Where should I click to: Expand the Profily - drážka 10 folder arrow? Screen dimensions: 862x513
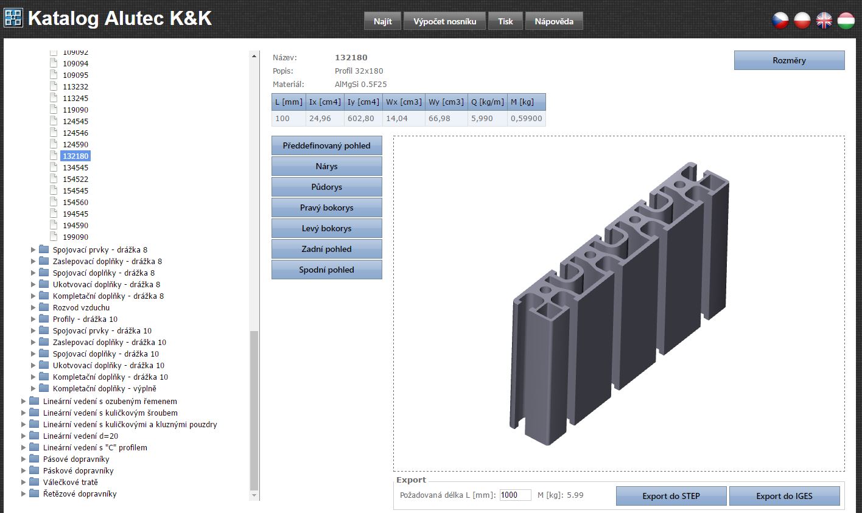click(33, 319)
